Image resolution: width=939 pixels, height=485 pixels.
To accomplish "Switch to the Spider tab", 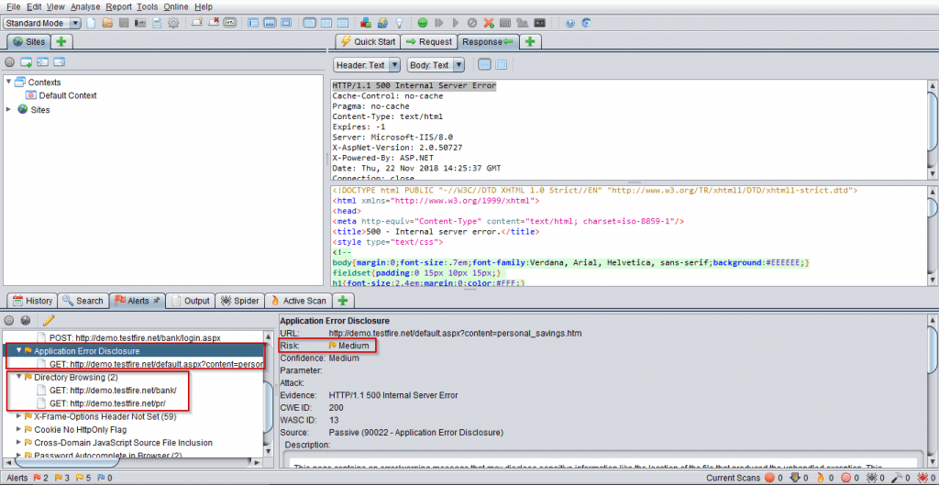I will pos(239,301).
